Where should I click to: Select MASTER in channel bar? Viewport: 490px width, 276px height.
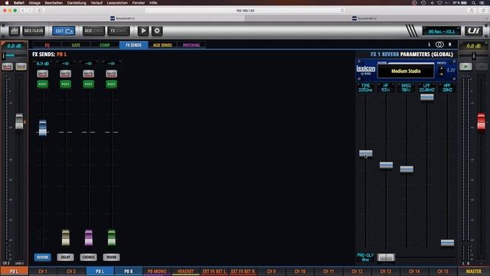[x=474, y=271]
